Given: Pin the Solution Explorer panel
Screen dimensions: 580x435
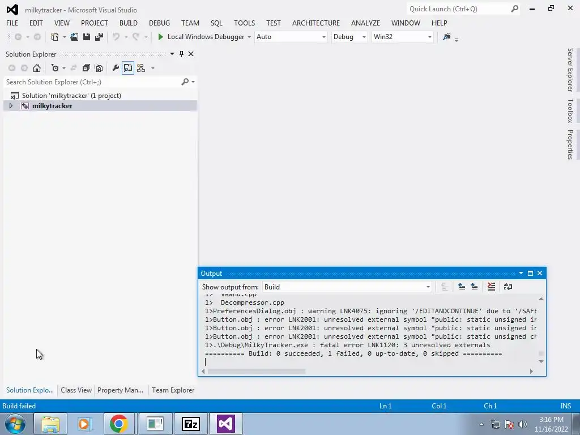Looking at the screenshot, I should (181, 54).
